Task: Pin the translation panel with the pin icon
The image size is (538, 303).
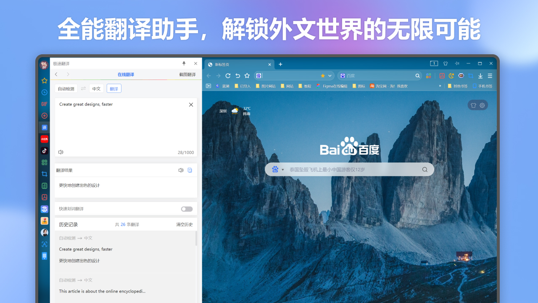Action: tap(184, 63)
